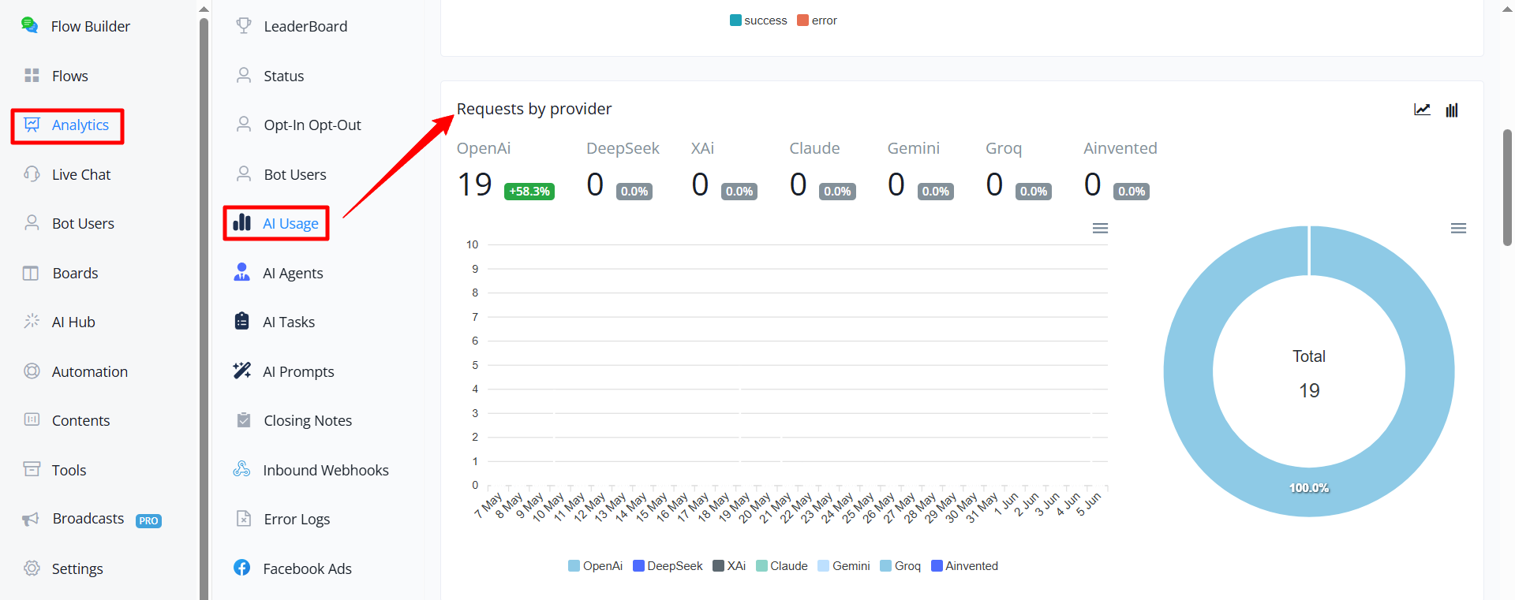Switch to bar chart view icon

click(x=1452, y=110)
